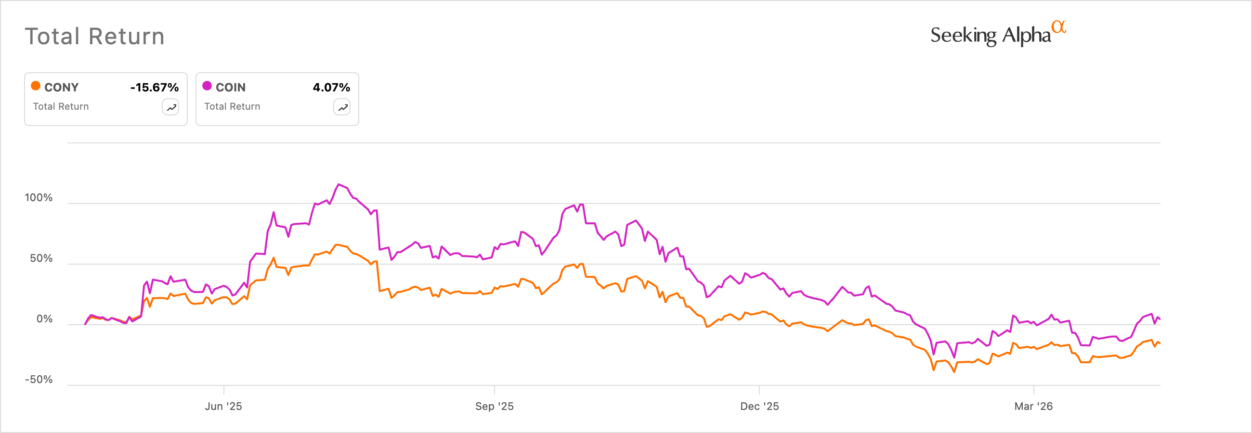The height and width of the screenshot is (433, 1252).
Task: Toggle visibility of the CONY series
Action: (105, 98)
